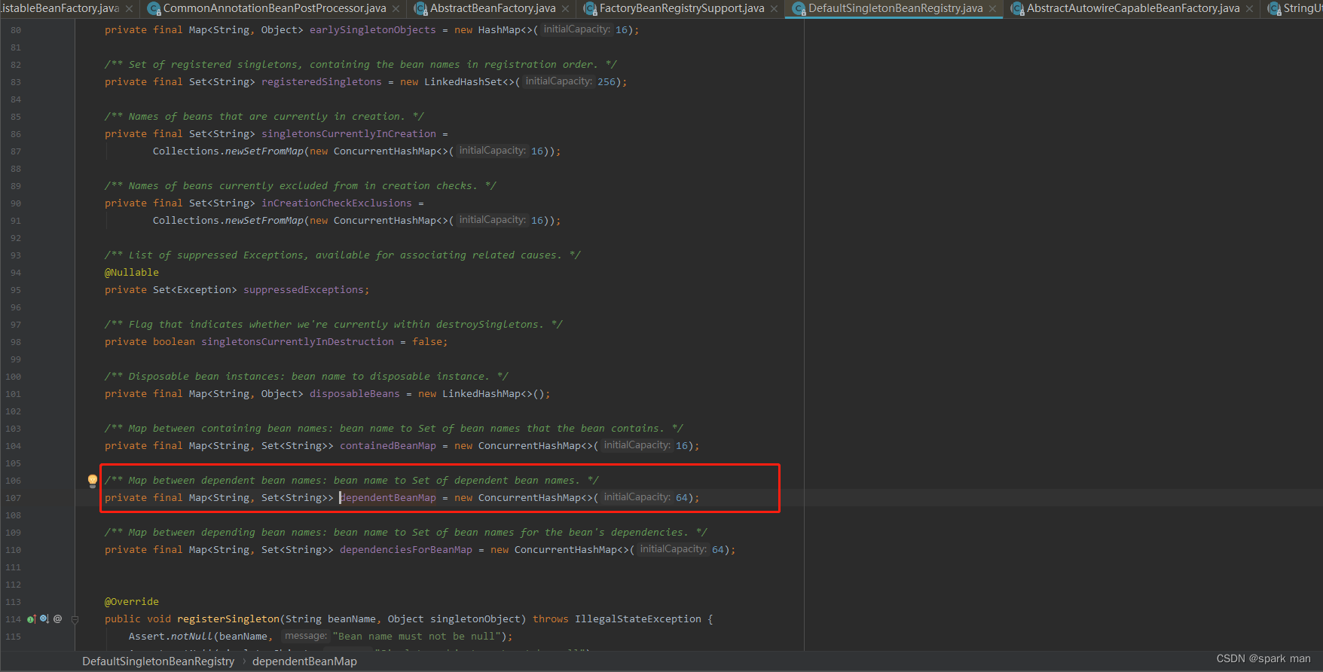
Task: Click the singletonsCurrentlyInDestruction field name
Action: [x=298, y=342]
